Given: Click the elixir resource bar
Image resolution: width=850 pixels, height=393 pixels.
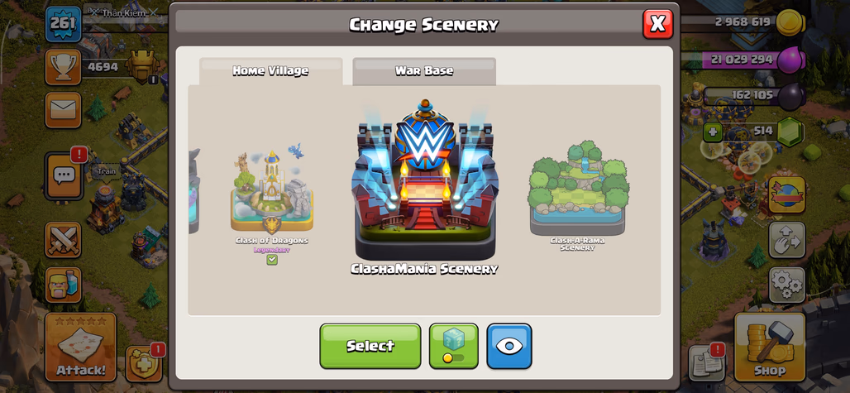Looking at the screenshot, I should click(743, 60).
